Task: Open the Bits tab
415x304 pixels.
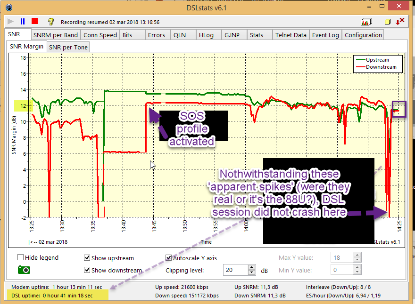Action: [132, 35]
